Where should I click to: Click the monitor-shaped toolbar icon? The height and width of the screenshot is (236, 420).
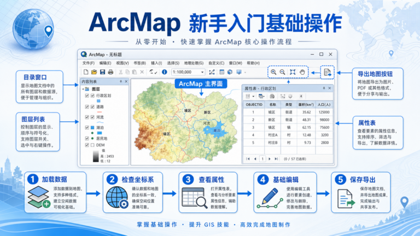click(x=238, y=72)
